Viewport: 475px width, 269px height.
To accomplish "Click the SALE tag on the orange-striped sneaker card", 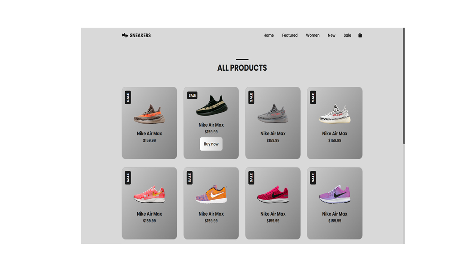I will click(128, 98).
